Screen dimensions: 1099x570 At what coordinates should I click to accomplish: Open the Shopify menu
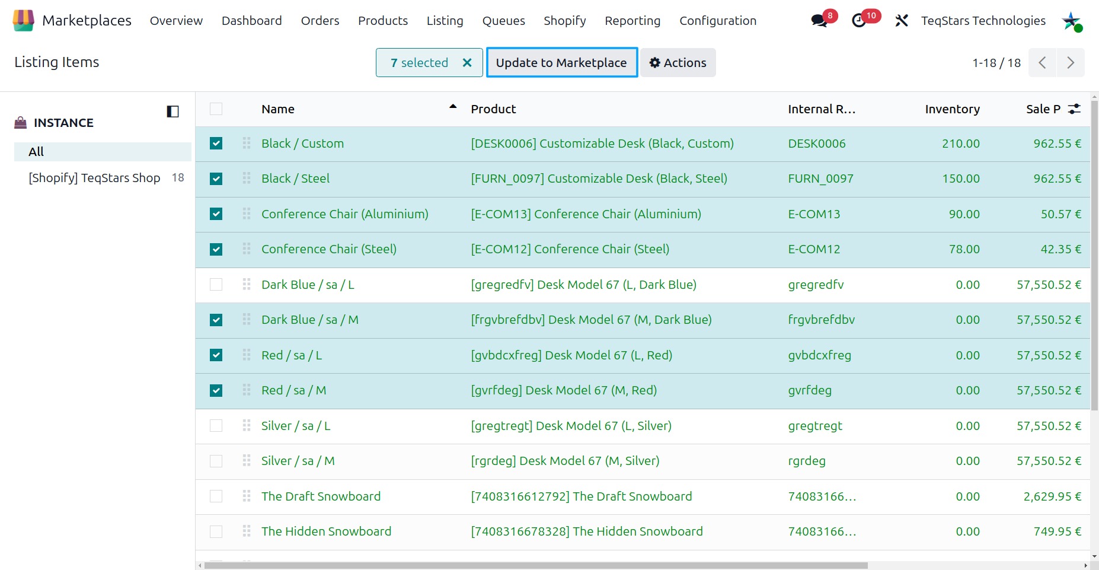pos(565,21)
